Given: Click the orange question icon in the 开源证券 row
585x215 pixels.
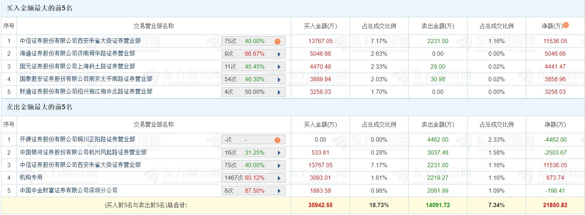Looking at the screenshot, I should tap(277, 140).
